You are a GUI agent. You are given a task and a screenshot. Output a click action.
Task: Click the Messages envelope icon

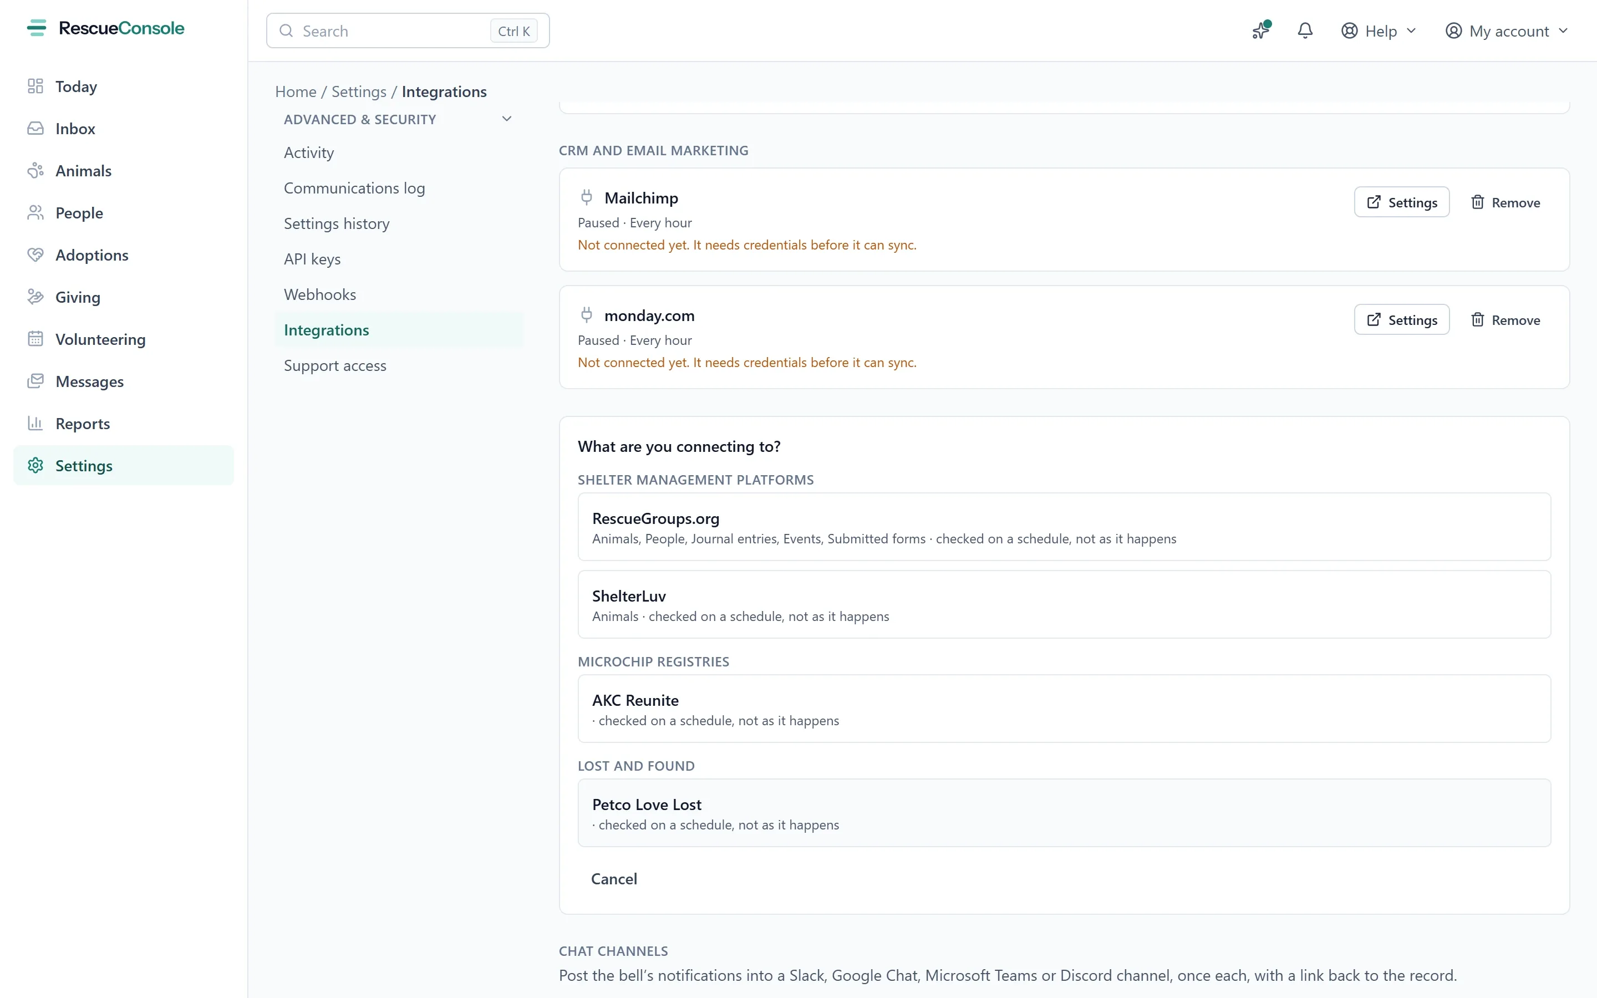[35, 381]
